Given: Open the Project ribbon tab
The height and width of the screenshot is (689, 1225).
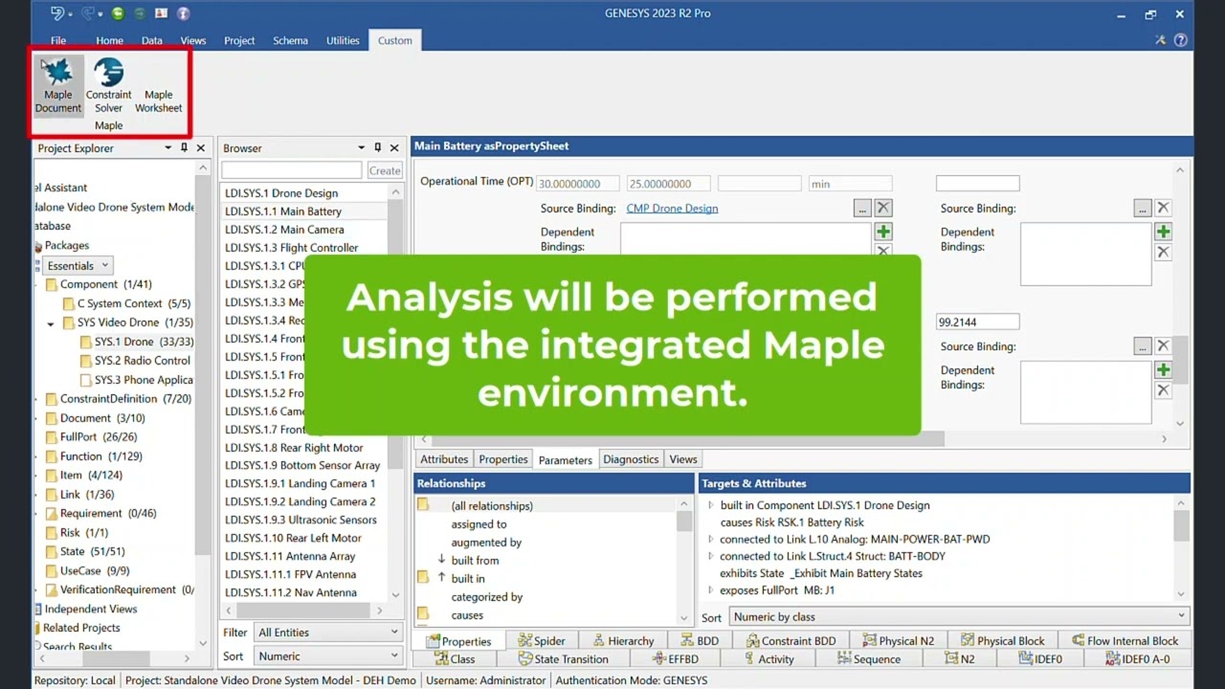Looking at the screenshot, I should coord(239,40).
